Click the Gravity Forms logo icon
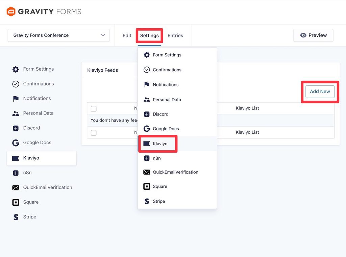 [x=11, y=11]
